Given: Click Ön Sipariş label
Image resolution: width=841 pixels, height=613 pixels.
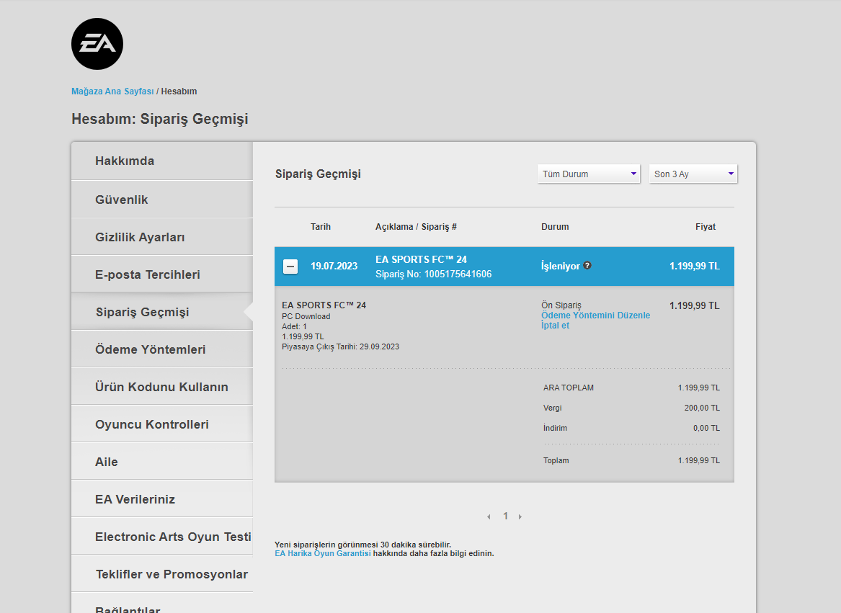Looking at the screenshot, I should [561, 305].
